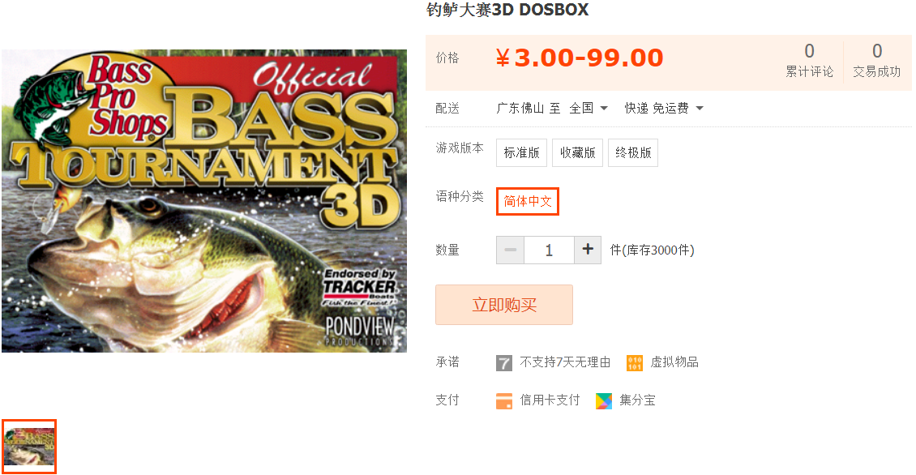Open the 交易成功 transaction count
Screen dimensions: 916x475
pyautogui.click(x=877, y=60)
